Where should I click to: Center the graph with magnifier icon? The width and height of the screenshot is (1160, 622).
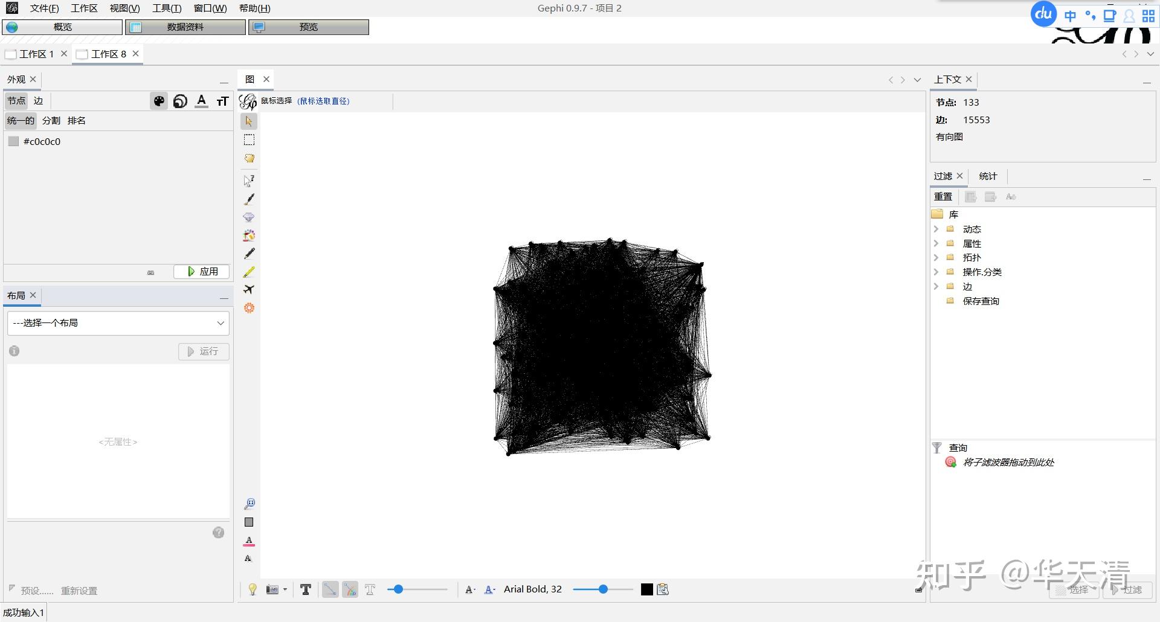coord(249,504)
